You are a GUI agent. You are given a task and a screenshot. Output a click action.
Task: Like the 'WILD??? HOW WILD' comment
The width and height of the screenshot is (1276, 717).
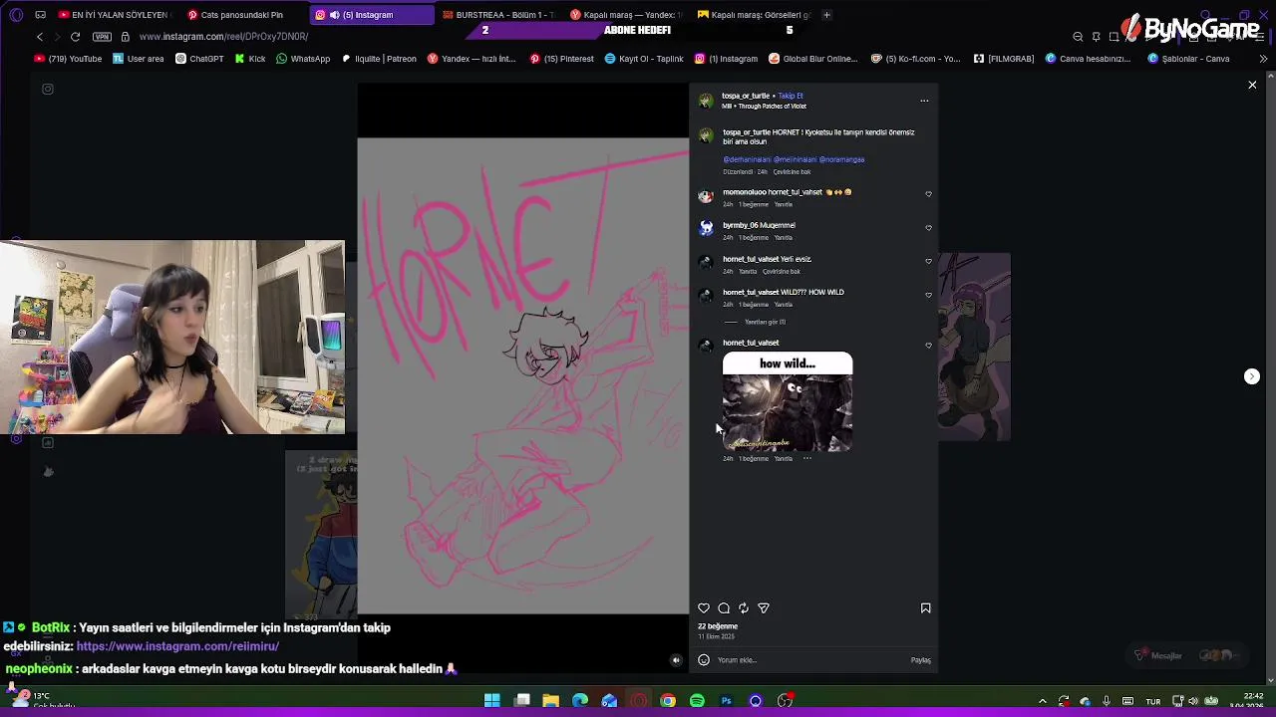[x=928, y=295]
